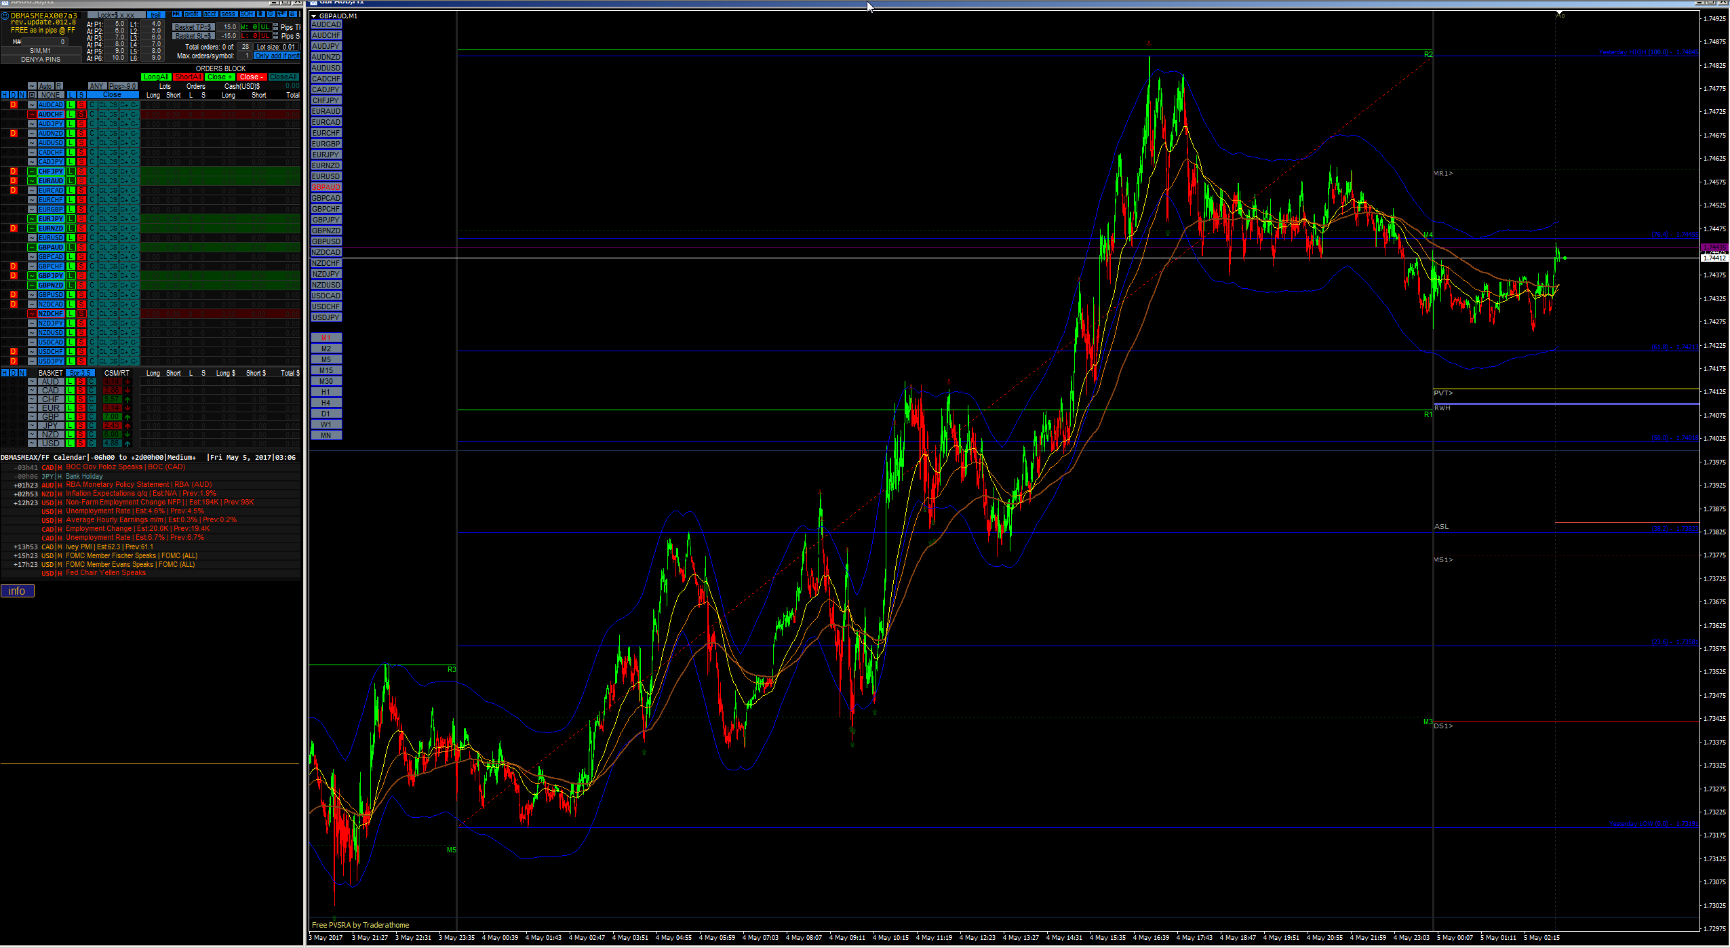Click the Lock=$ x.xx selector

[117, 15]
